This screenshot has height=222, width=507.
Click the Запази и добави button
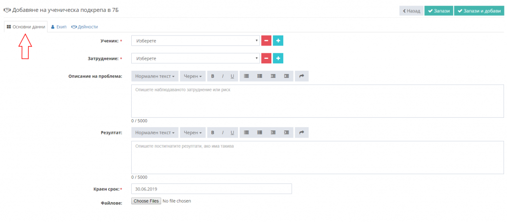[479, 11]
